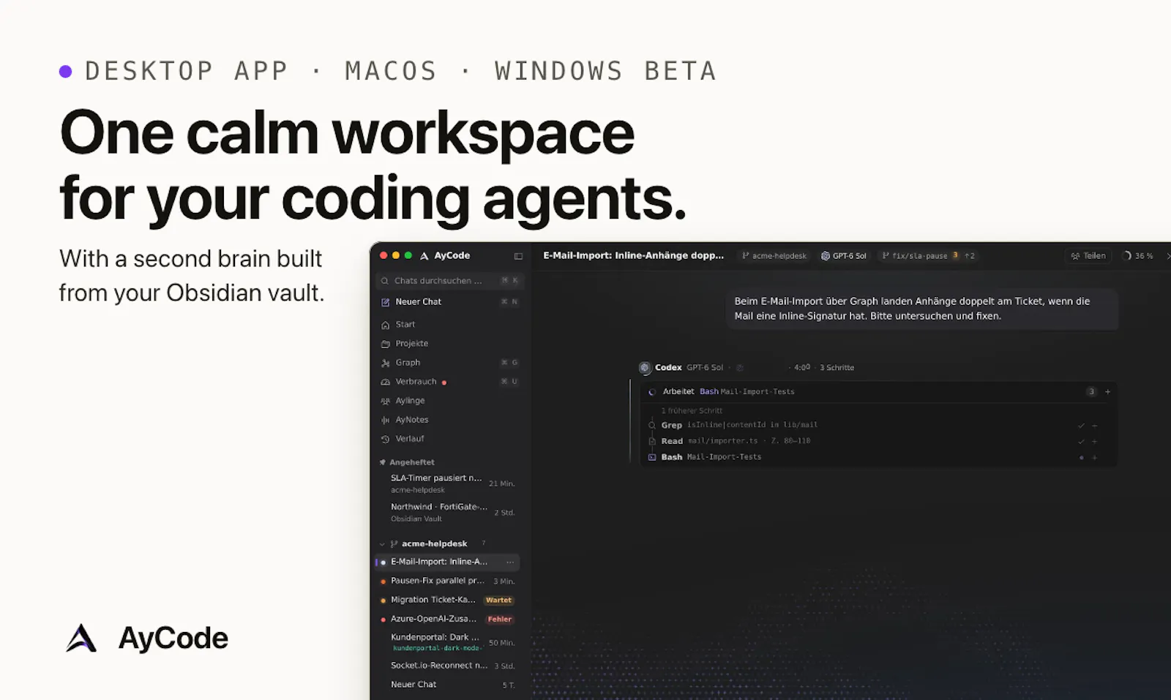This screenshot has width=1171, height=700.
Task: Click the Fehler status badge
Action: click(500, 620)
